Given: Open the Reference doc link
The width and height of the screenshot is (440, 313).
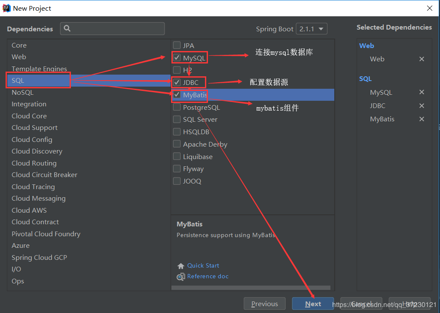Looking at the screenshot, I should (208, 276).
